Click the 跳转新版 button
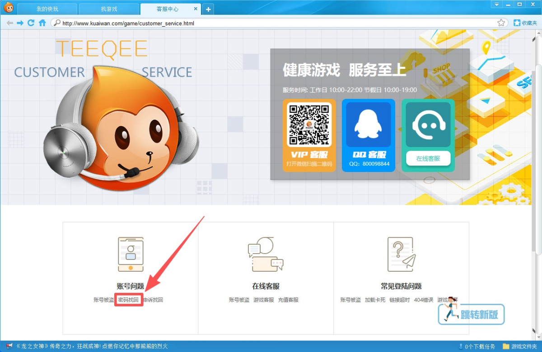542x352 pixels. 472,314
